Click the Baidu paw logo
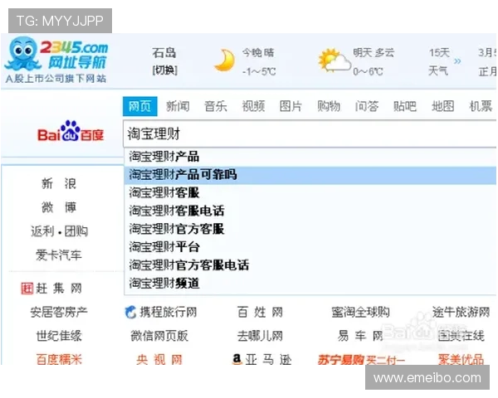This screenshot has width=498, height=398. (x=71, y=130)
